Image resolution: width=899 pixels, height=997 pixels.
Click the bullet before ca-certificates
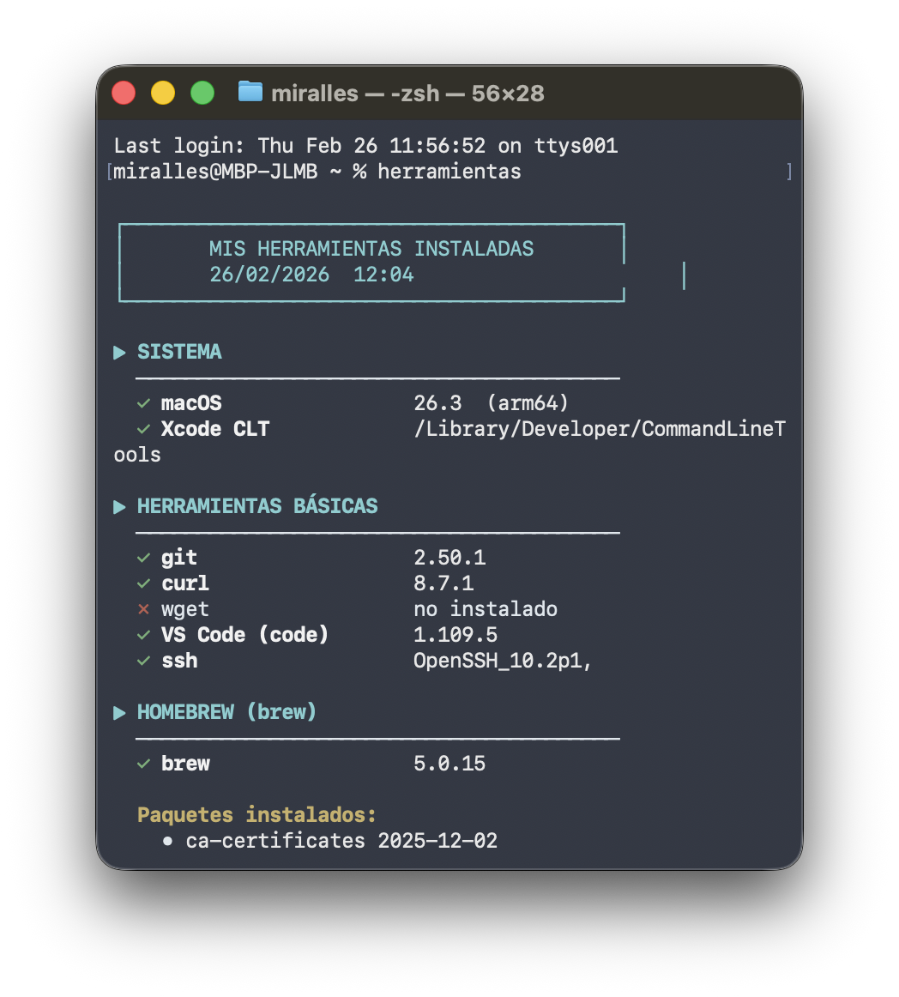pyautogui.click(x=168, y=841)
